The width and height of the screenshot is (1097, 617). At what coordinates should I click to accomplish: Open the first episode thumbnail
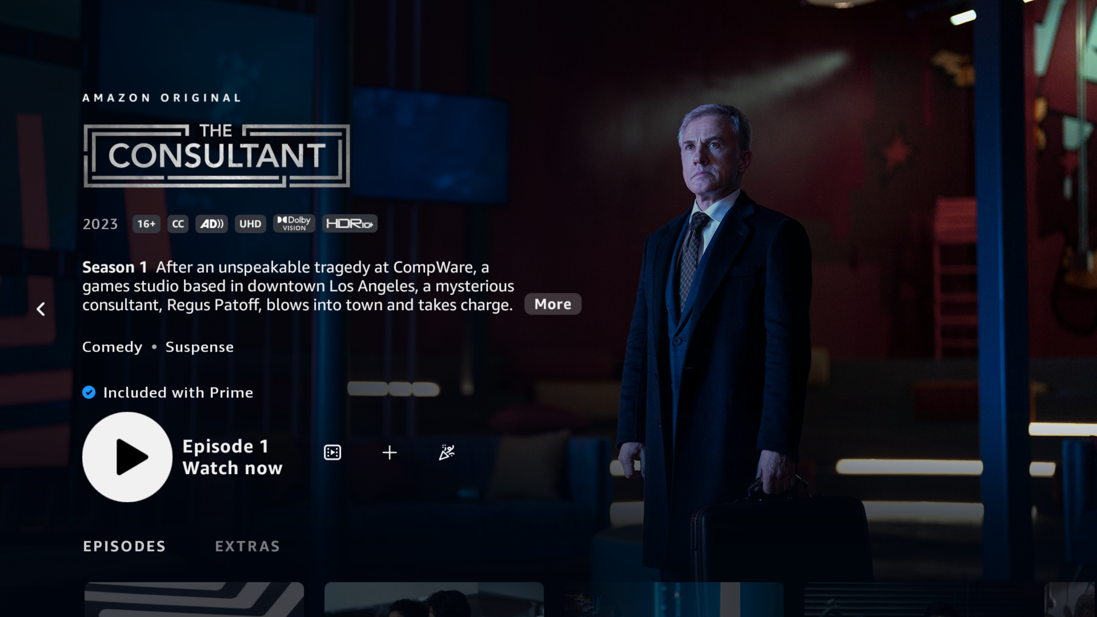[x=194, y=600]
